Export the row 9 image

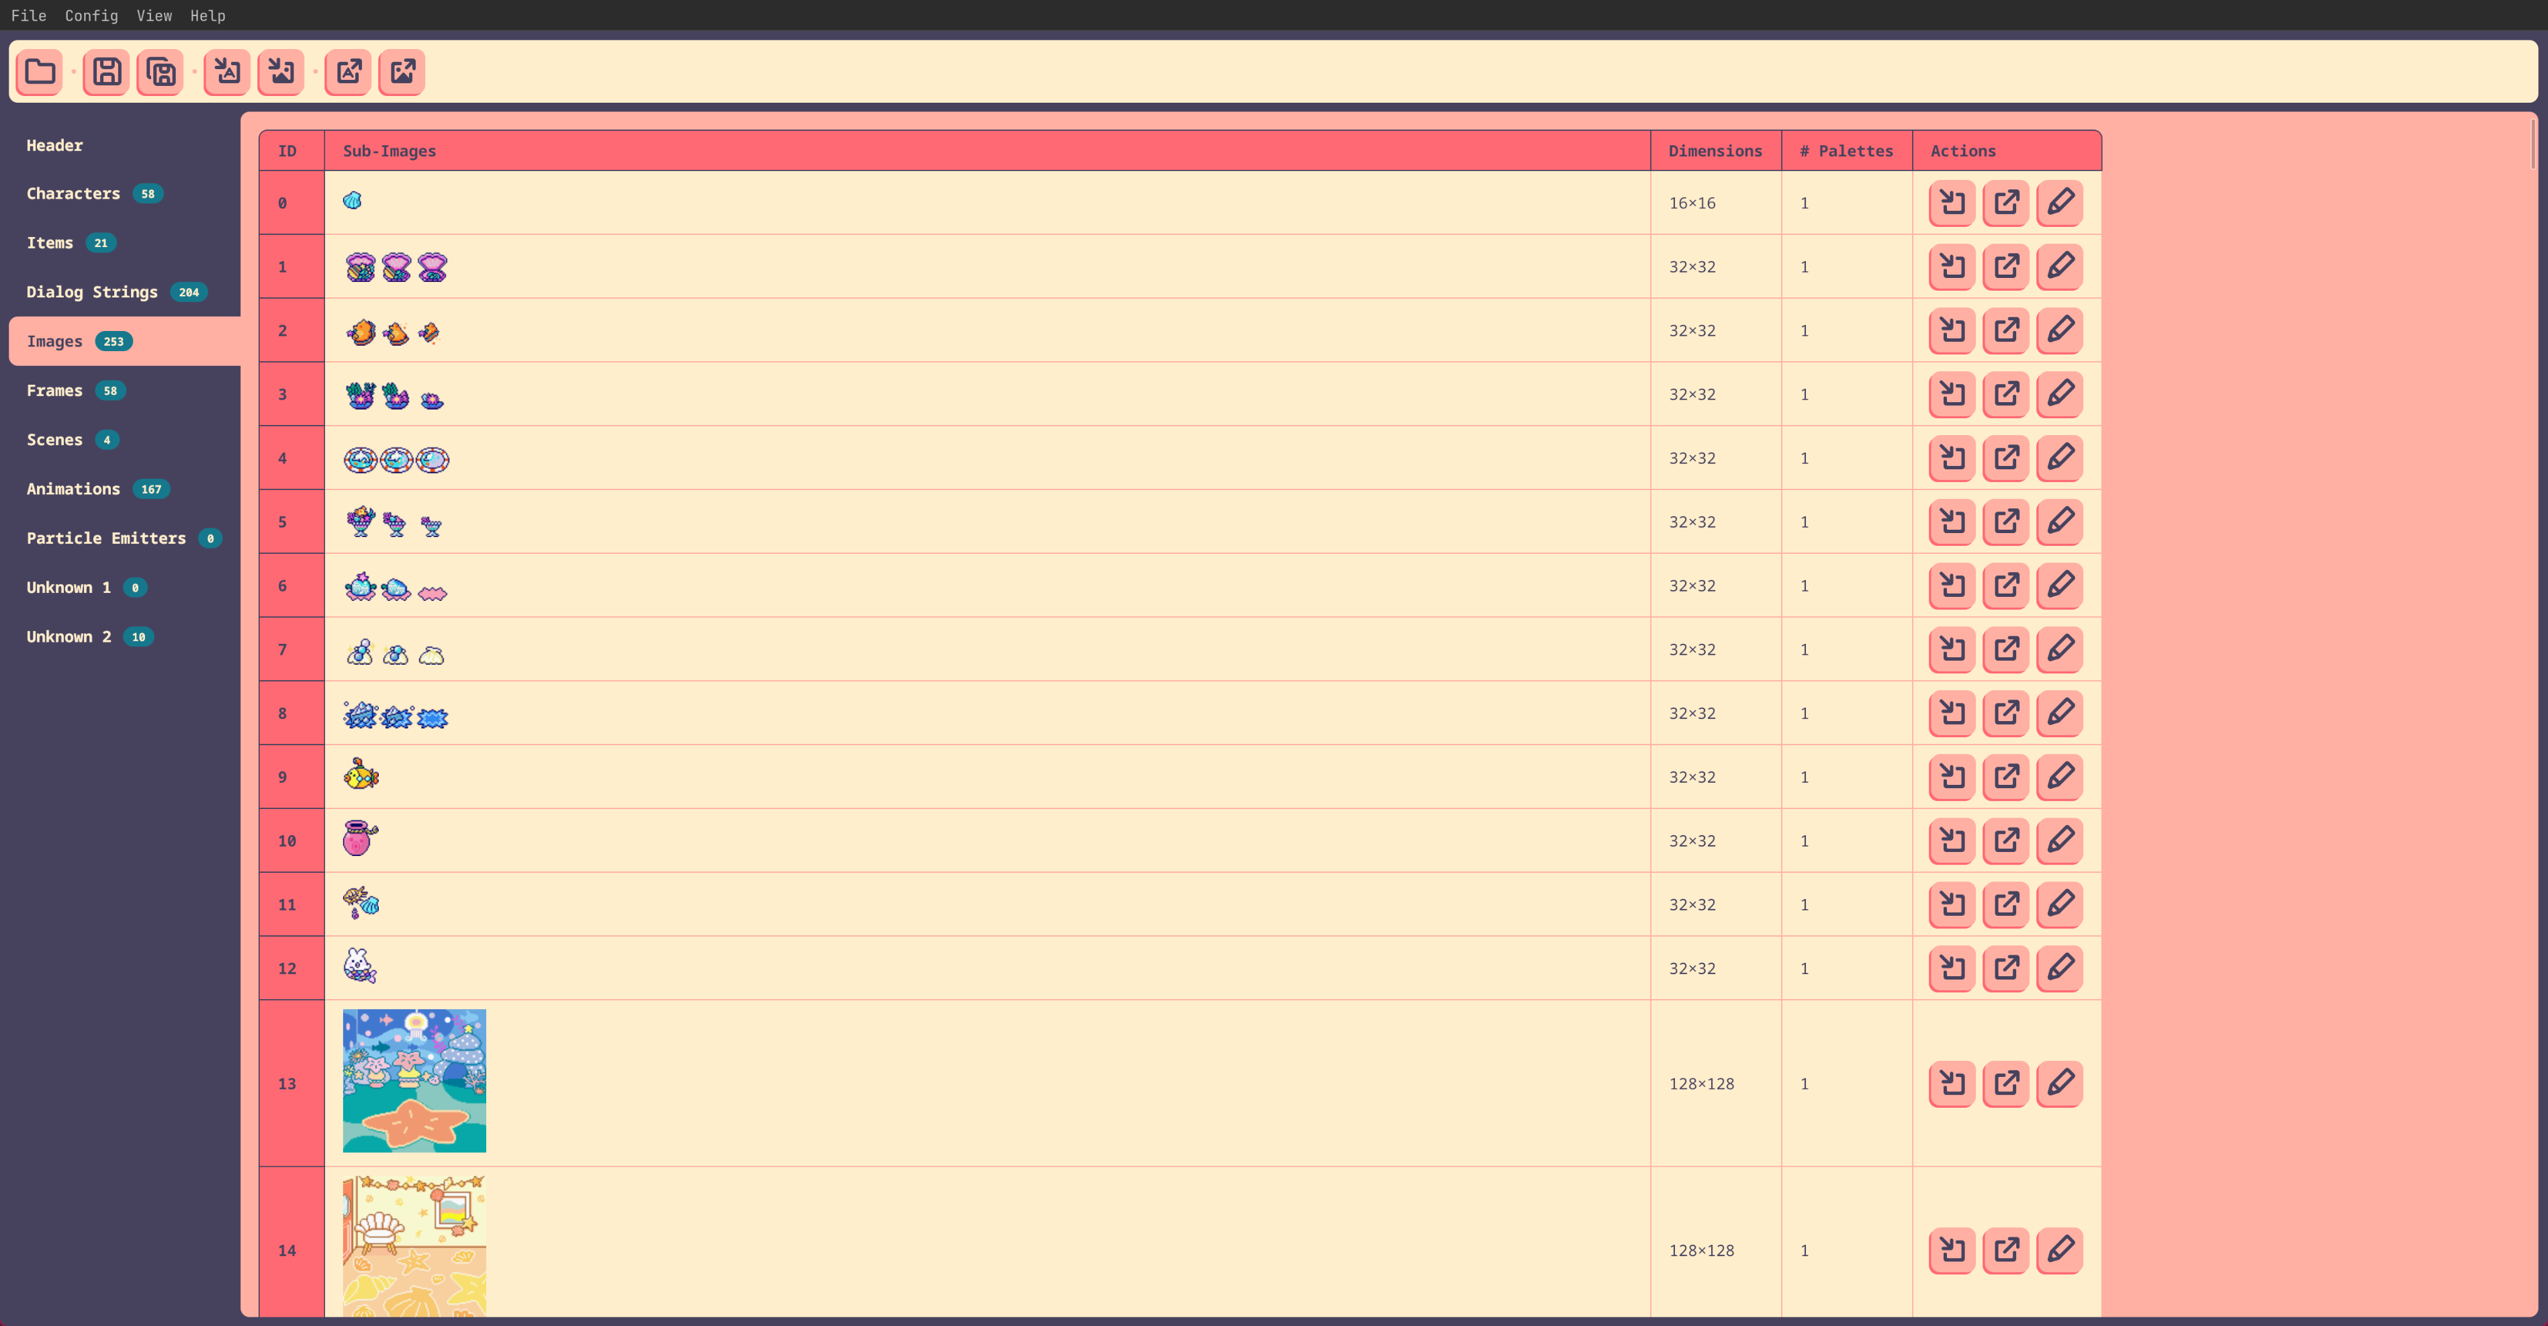pyautogui.click(x=2006, y=777)
